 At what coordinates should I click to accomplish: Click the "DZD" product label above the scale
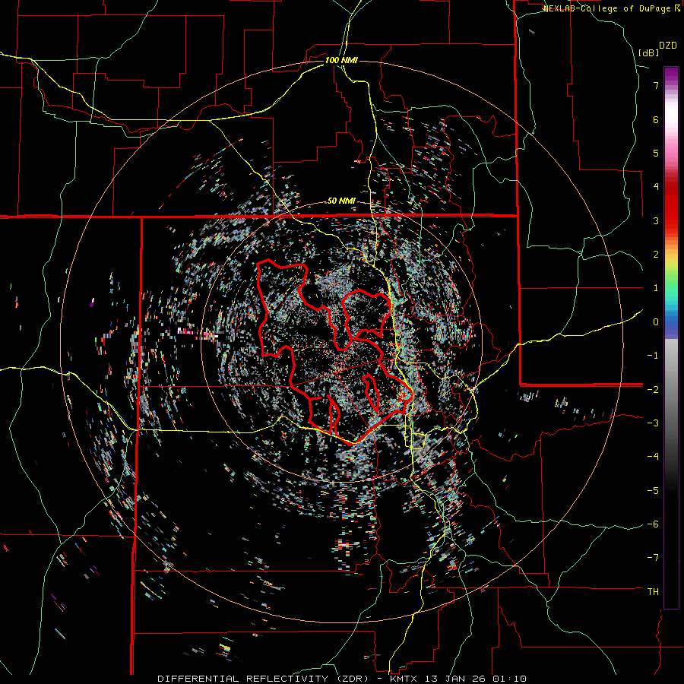668,46
